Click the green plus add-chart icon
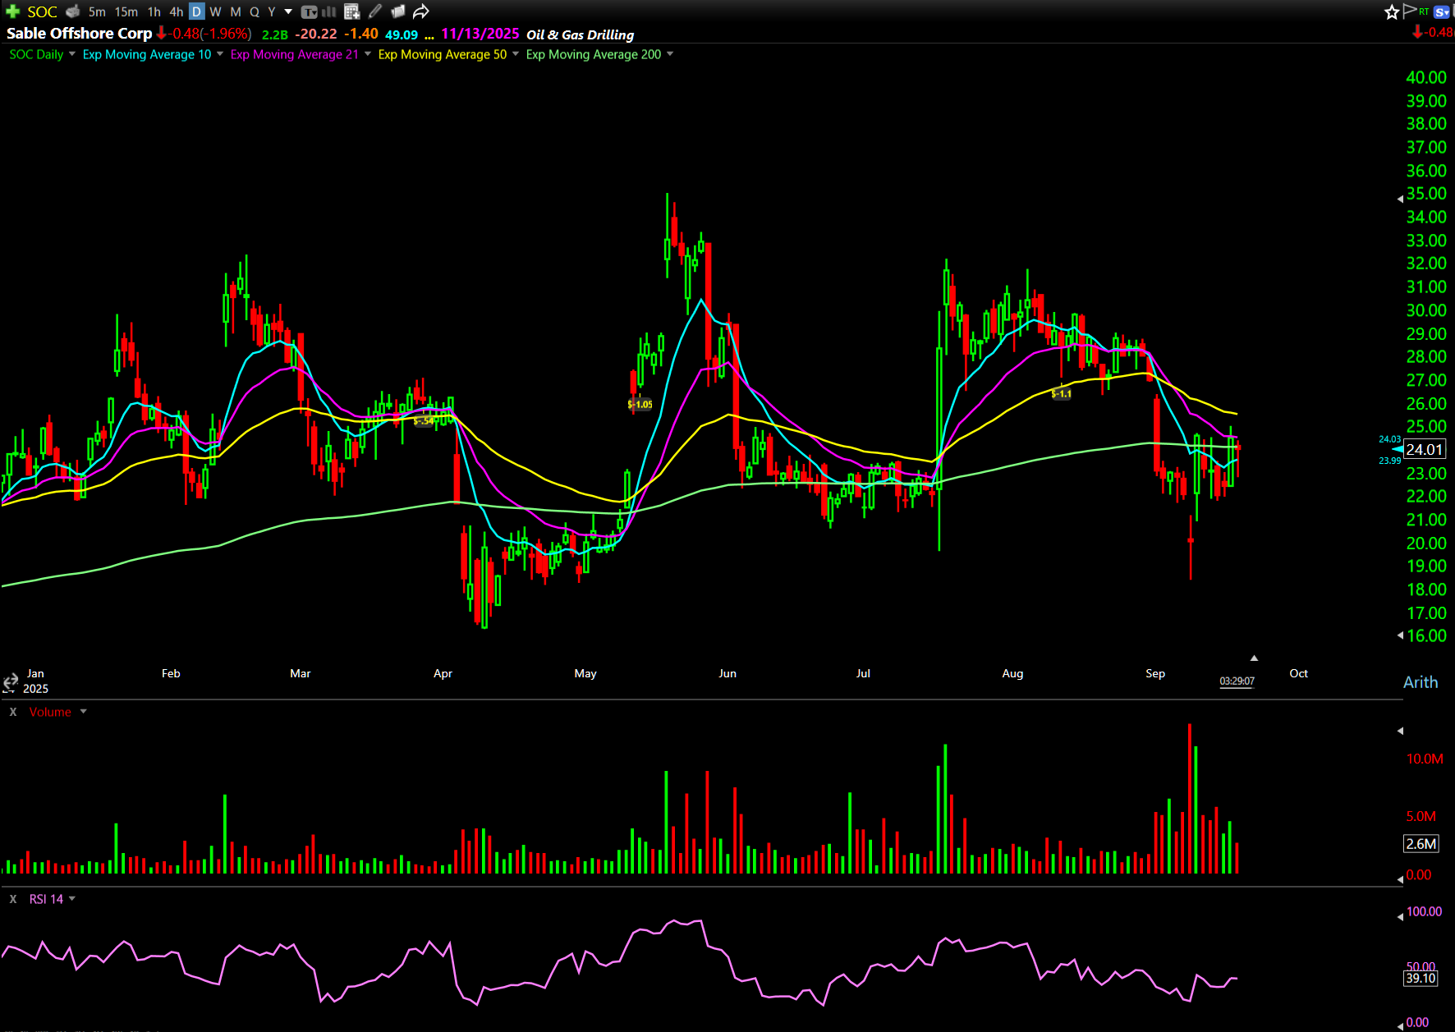 (x=12, y=11)
